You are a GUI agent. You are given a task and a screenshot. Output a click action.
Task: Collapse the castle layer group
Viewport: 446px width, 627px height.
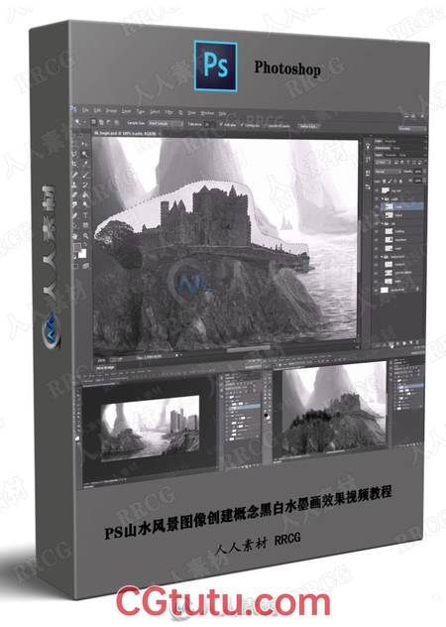point(382,198)
